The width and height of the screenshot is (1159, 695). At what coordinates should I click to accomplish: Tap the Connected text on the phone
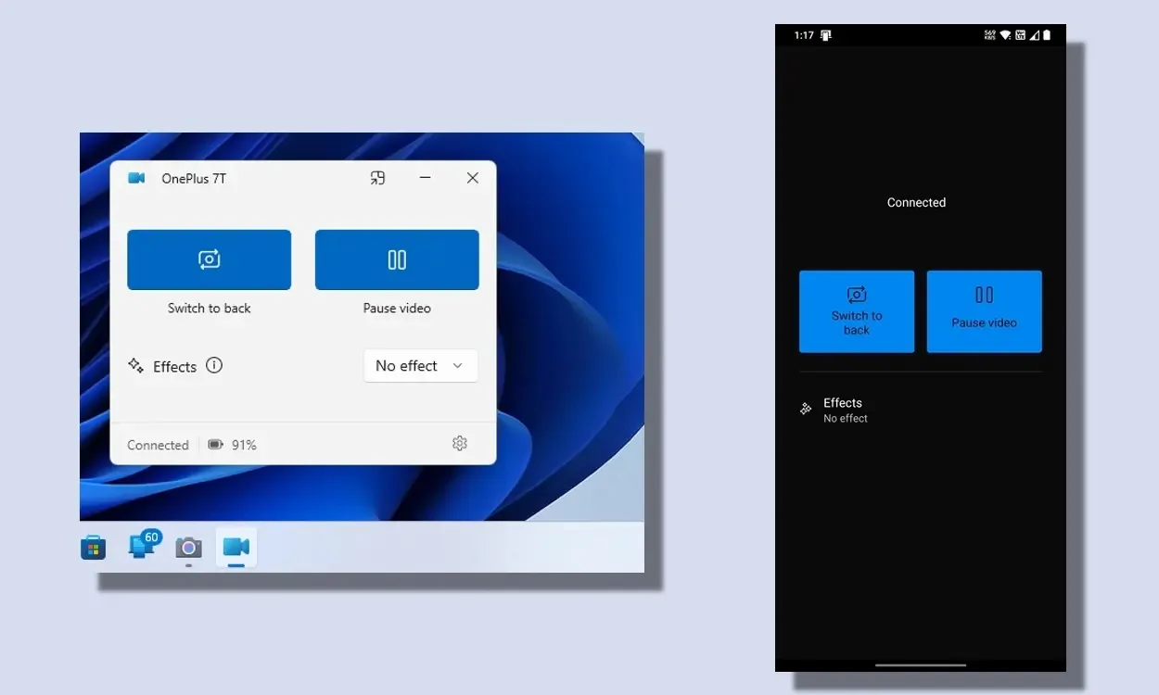(x=916, y=203)
